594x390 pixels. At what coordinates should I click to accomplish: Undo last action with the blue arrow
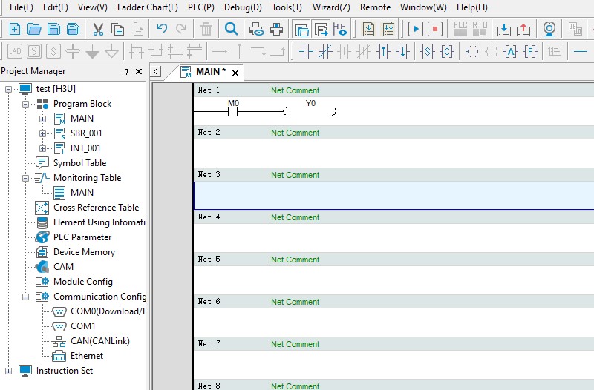pyautogui.click(x=162, y=29)
